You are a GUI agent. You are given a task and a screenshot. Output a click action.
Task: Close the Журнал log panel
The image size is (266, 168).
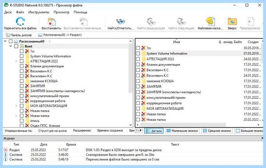pos(262,138)
